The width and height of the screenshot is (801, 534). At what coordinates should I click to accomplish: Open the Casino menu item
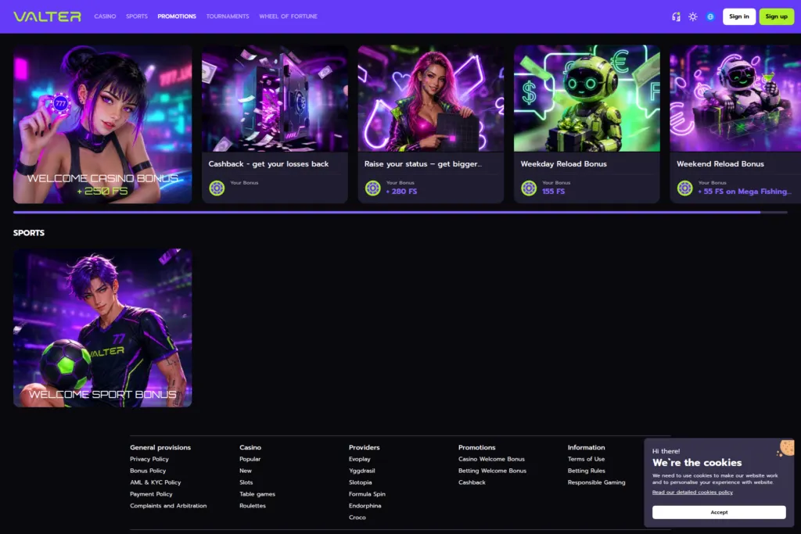[x=105, y=16]
